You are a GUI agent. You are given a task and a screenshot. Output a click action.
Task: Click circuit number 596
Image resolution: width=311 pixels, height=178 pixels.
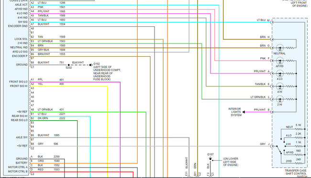click(56, 144)
